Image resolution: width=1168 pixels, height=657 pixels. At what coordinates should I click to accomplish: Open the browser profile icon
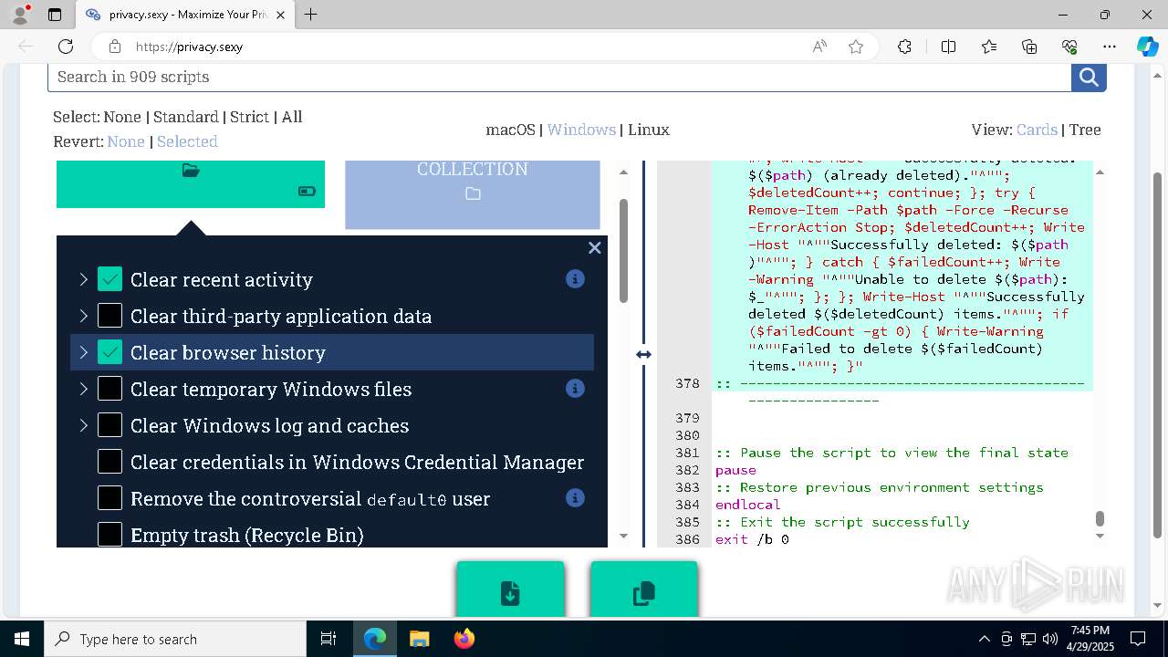tap(20, 15)
